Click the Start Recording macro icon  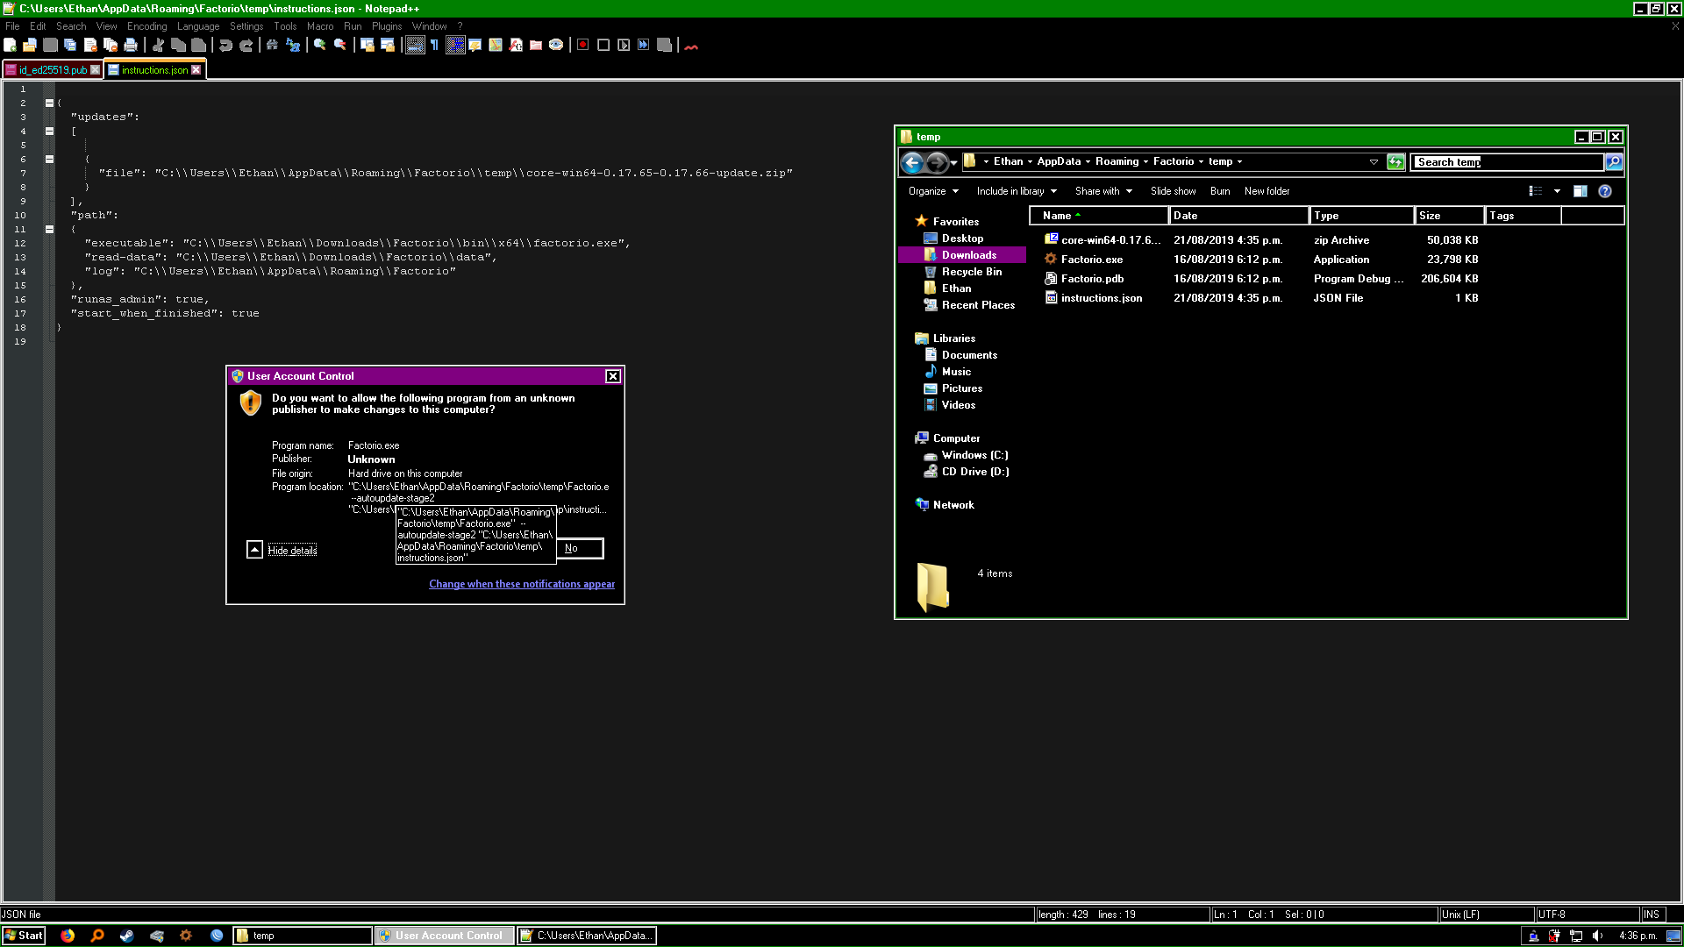coord(583,45)
